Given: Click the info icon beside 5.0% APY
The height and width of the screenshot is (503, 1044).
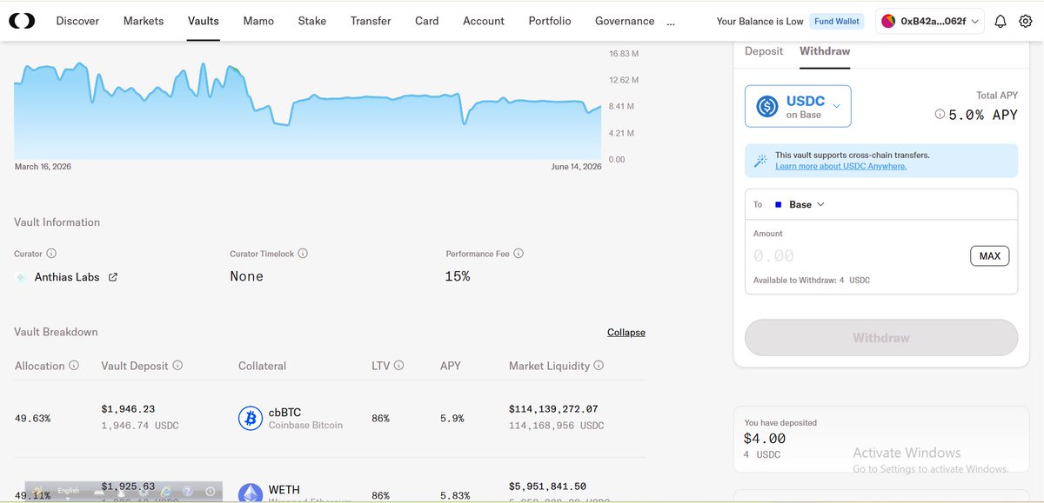Looking at the screenshot, I should coord(940,114).
